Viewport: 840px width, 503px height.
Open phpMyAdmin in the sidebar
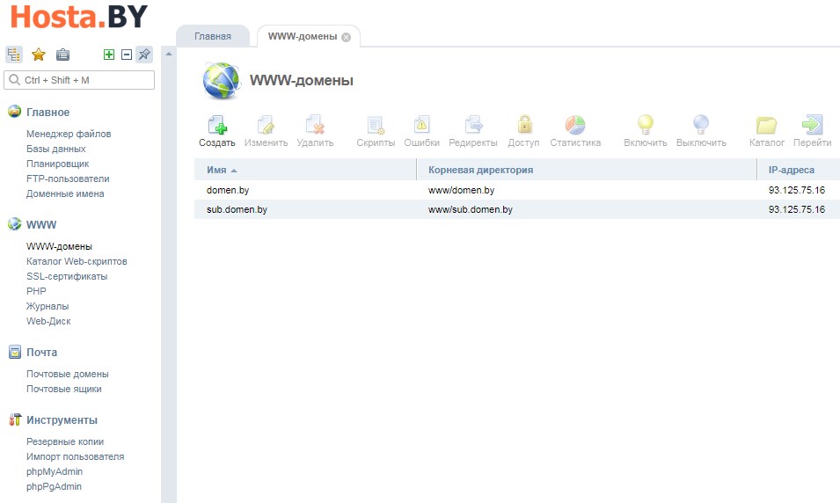55,472
